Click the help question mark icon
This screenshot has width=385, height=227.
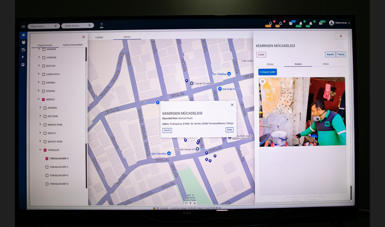23,57
